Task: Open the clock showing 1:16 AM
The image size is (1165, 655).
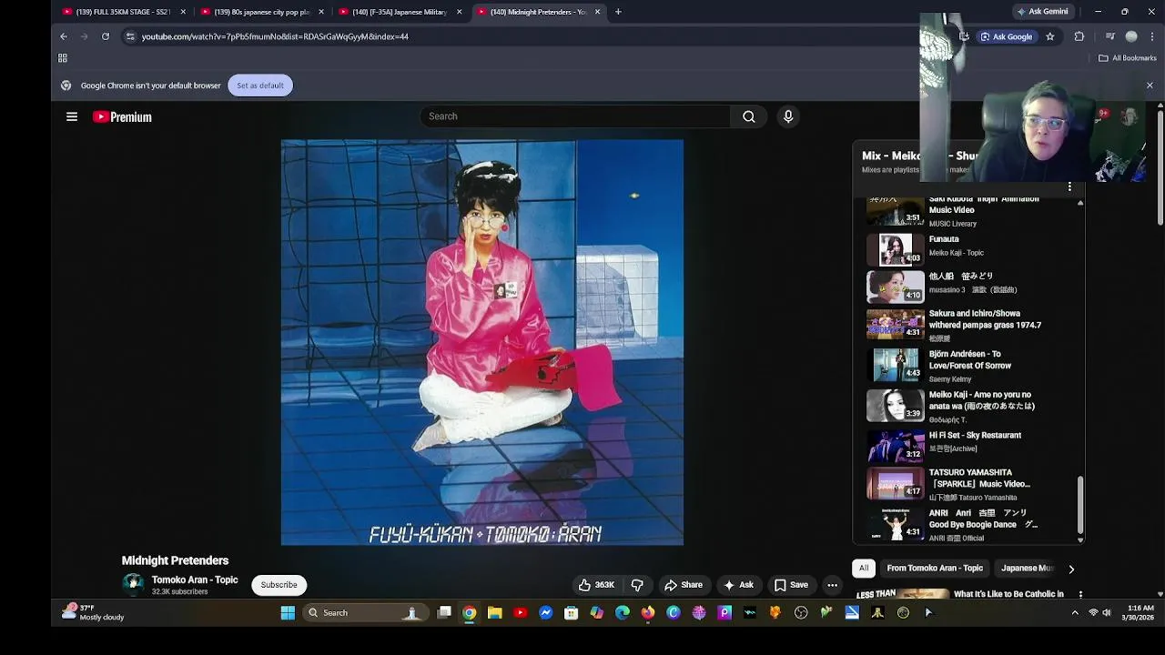Action: point(1140,612)
